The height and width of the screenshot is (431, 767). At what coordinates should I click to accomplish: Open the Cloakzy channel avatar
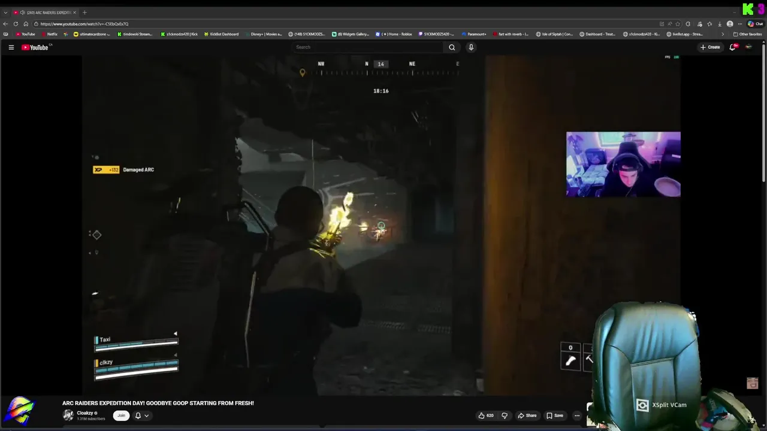pyautogui.click(x=68, y=415)
